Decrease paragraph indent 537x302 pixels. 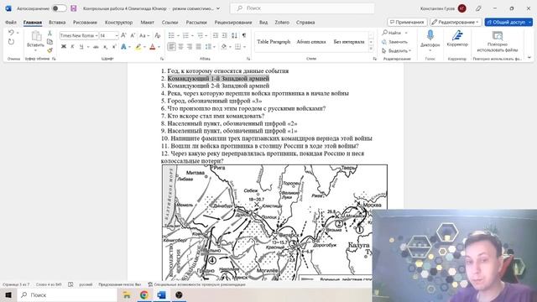216,35
